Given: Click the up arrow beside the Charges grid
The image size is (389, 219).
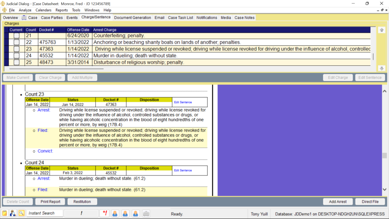Looking at the screenshot, I should [x=382, y=30].
